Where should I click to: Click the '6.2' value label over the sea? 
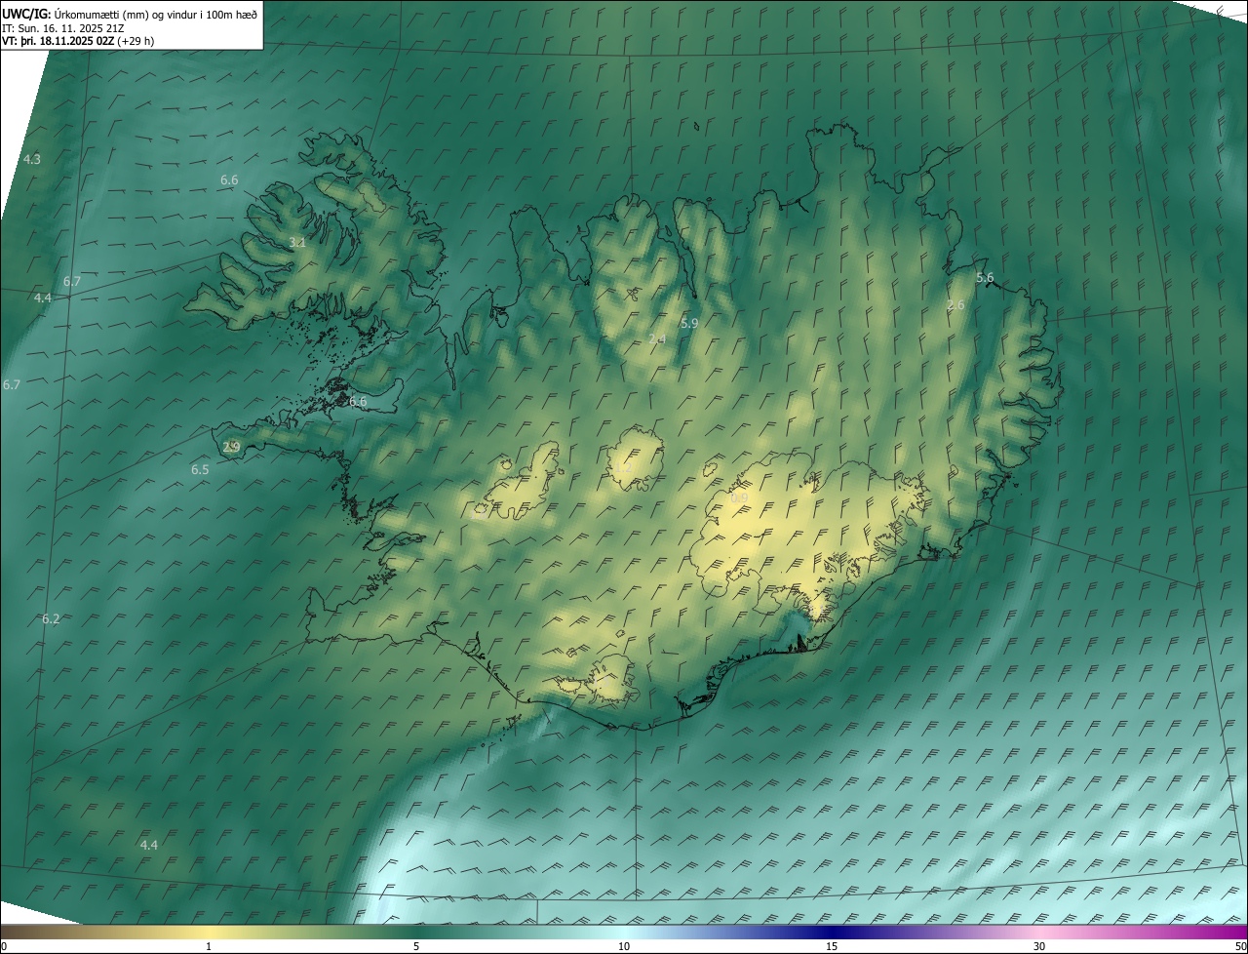click(51, 619)
